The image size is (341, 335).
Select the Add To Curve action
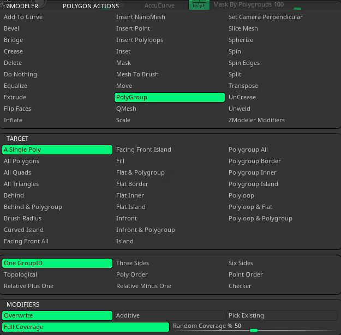tap(23, 17)
